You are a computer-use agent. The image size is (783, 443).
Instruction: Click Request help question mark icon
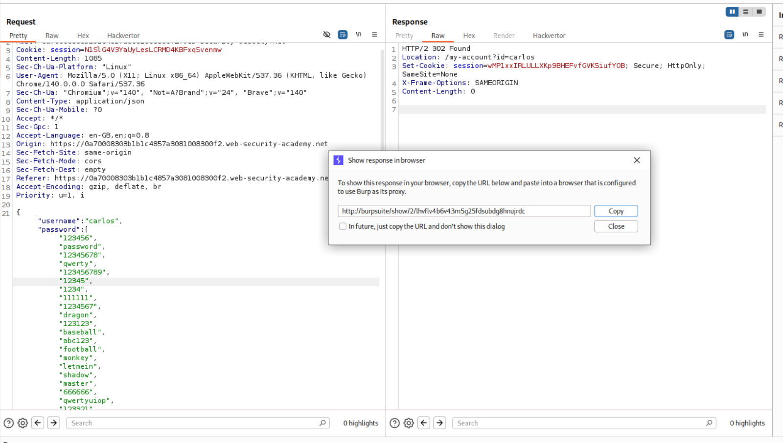pos(9,423)
